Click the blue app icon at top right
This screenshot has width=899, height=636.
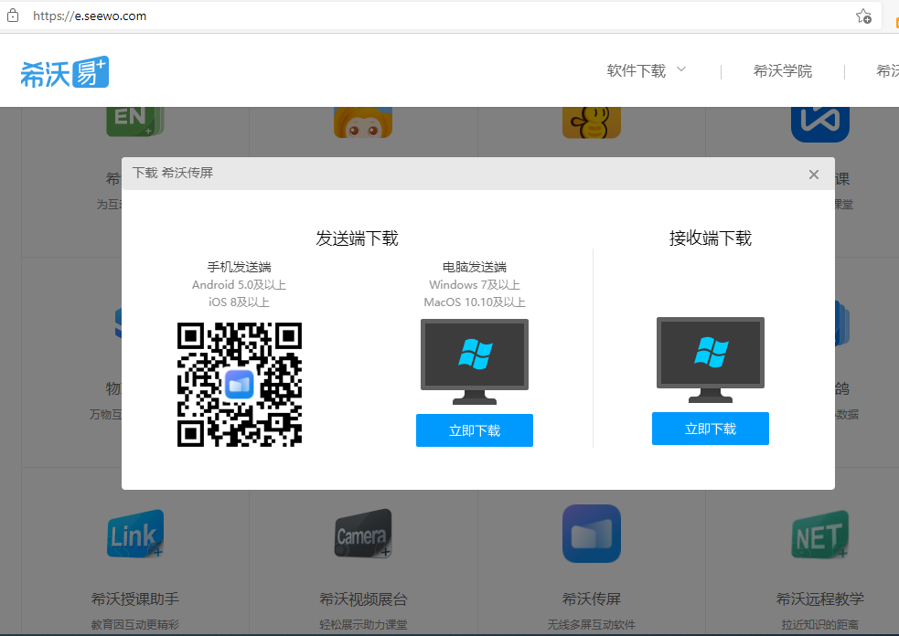(819, 124)
